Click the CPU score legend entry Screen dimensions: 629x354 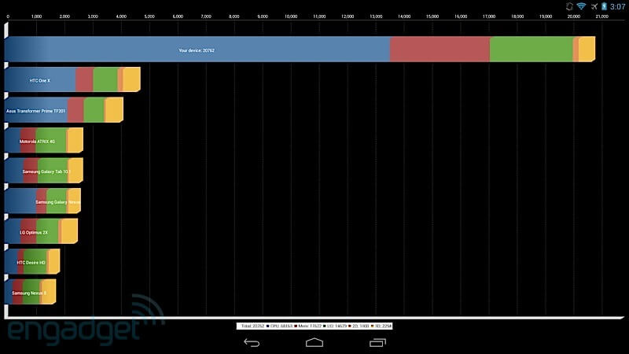pos(280,326)
